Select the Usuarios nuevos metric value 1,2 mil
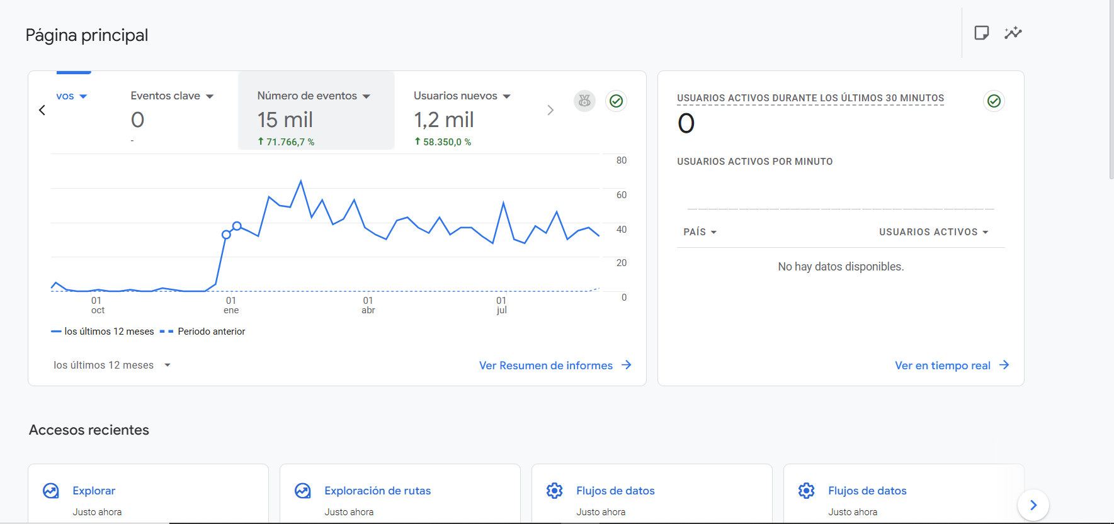Image resolution: width=1114 pixels, height=524 pixels. [444, 120]
